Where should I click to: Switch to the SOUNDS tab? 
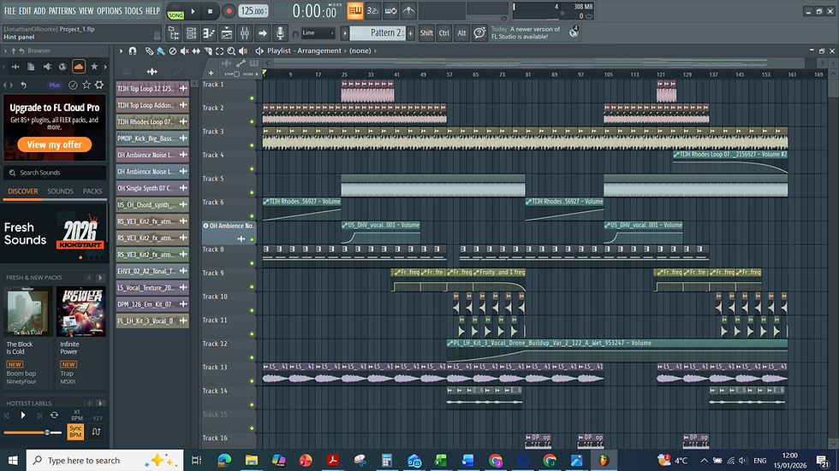click(x=60, y=191)
